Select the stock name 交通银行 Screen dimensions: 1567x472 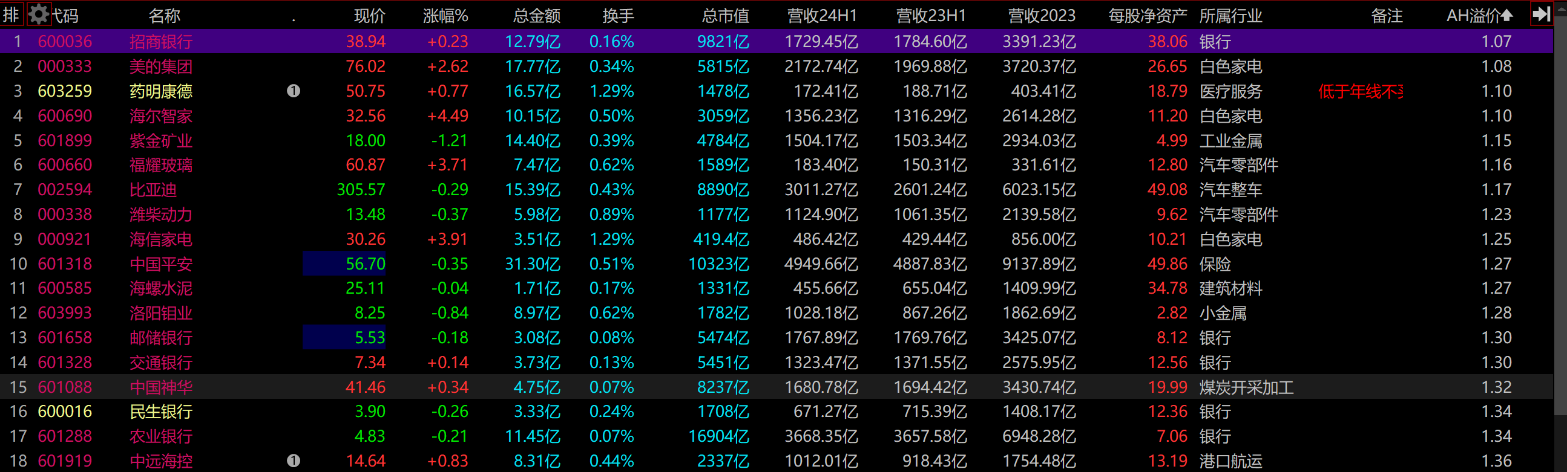[x=160, y=362]
